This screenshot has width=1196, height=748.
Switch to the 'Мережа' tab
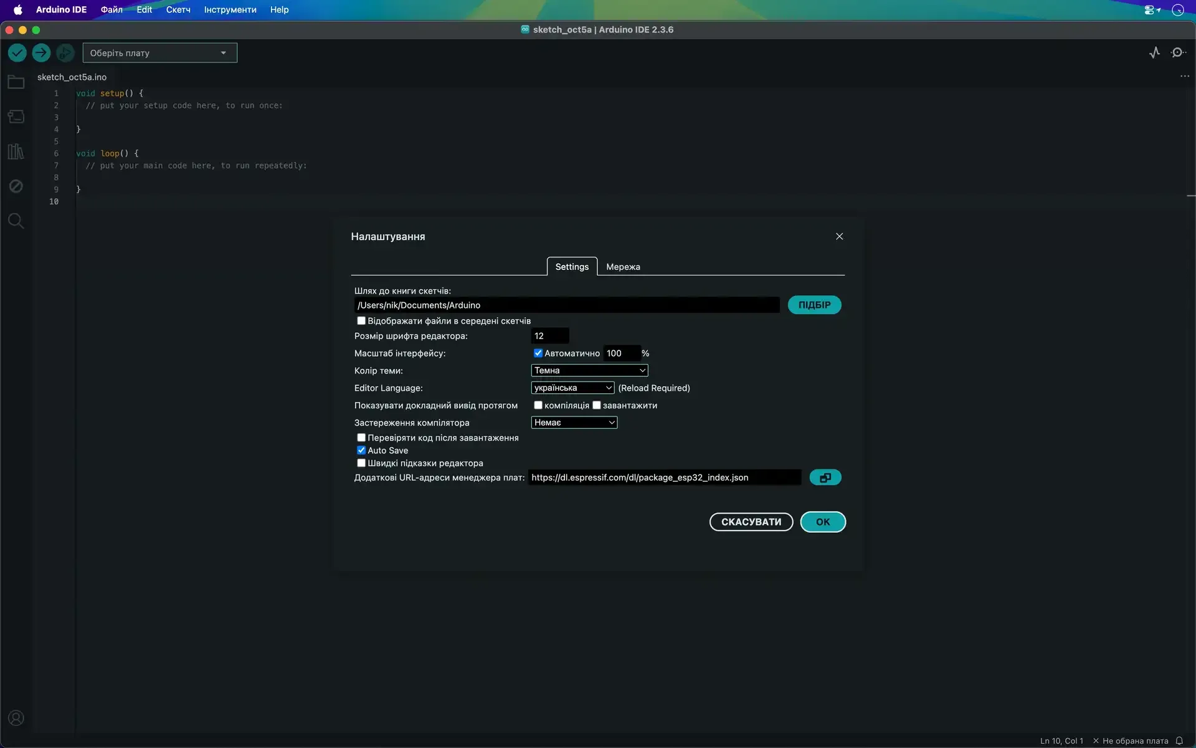(x=623, y=267)
